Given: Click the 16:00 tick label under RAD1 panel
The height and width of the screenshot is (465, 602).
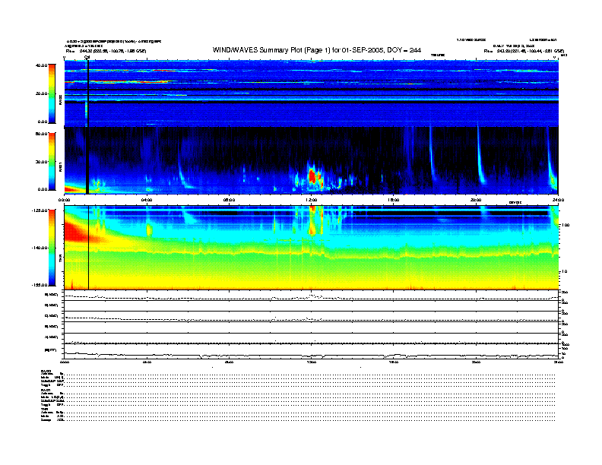Looking at the screenshot, I should click(394, 200).
